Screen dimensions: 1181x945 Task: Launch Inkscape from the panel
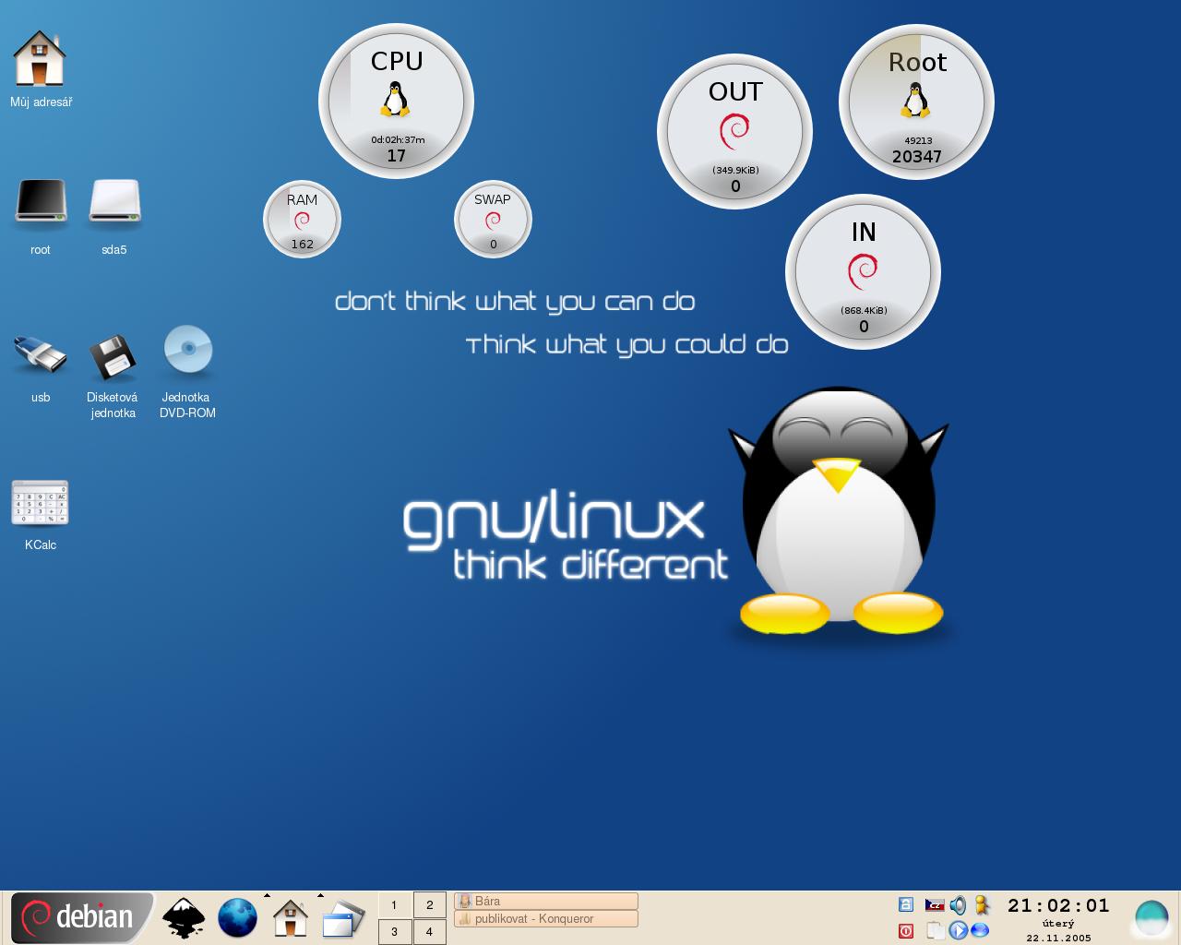click(184, 918)
